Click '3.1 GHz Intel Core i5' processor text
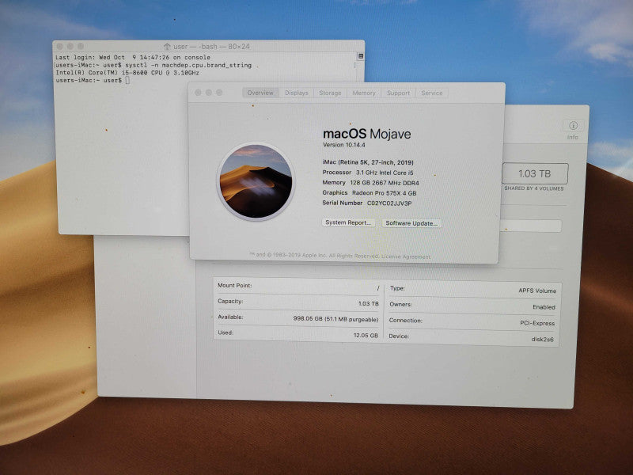 pyautogui.click(x=385, y=173)
